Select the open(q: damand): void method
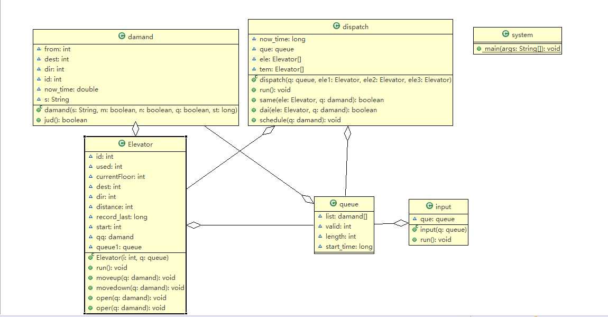Image resolution: width=608 pixels, height=317 pixels. [131, 298]
